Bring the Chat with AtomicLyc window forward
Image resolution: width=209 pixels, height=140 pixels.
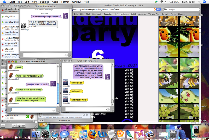coord(45,6)
